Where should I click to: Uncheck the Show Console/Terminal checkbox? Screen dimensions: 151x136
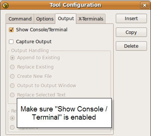pyautogui.click(x=11, y=30)
